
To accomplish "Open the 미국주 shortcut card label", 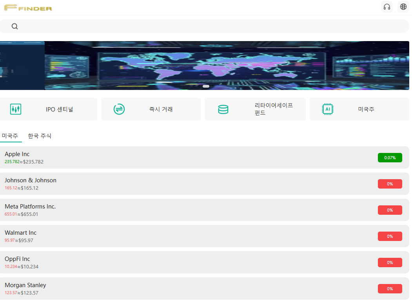I will [x=366, y=109].
